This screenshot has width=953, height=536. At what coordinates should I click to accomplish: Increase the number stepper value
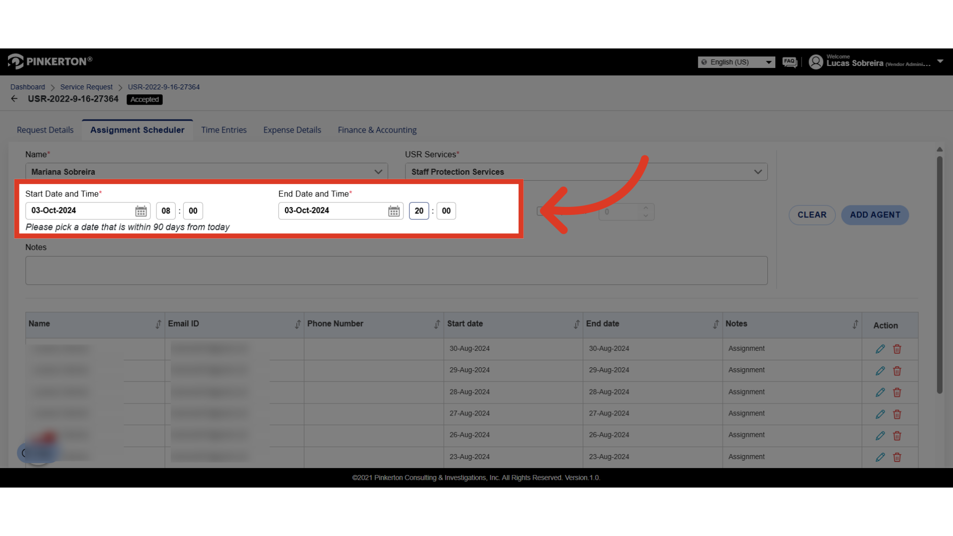click(x=646, y=208)
